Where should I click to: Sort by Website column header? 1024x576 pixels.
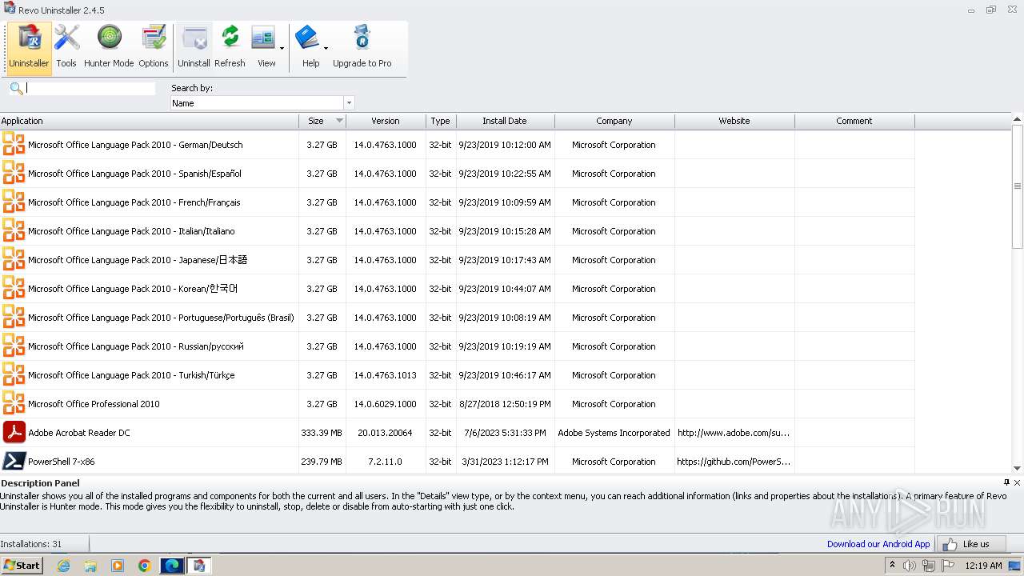734,121
